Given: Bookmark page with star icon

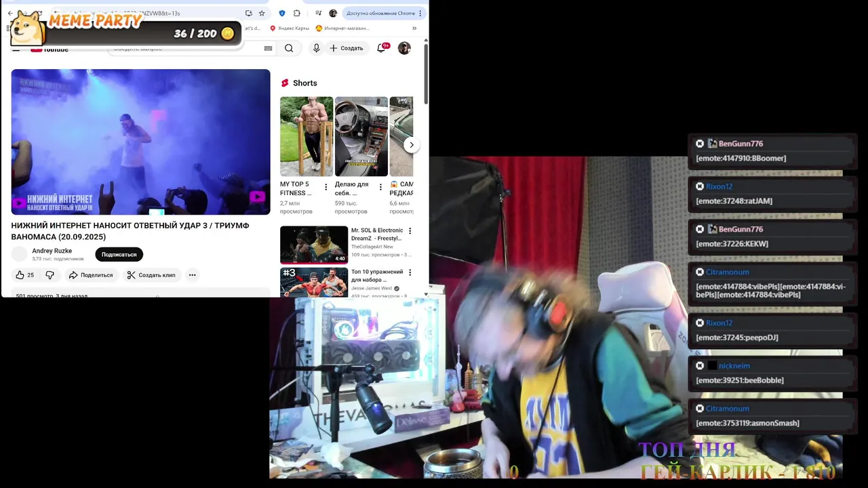Looking at the screenshot, I should 262,13.
